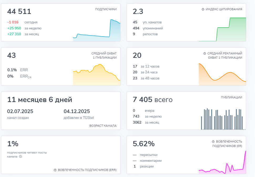
Task: Click the 9 репостов row
Action: click(145, 34)
